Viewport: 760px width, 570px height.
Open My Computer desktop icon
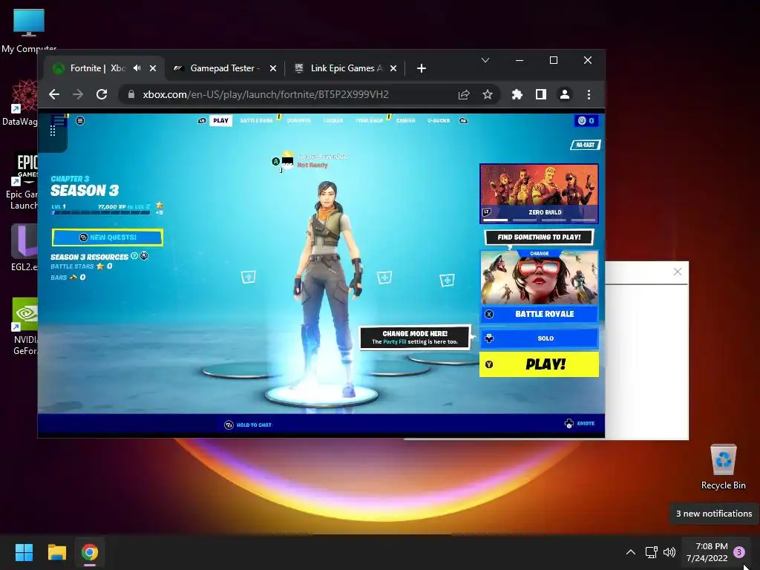29,30
